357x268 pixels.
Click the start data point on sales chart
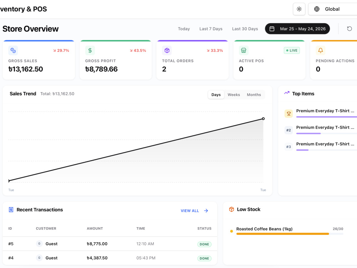pos(9,181)
